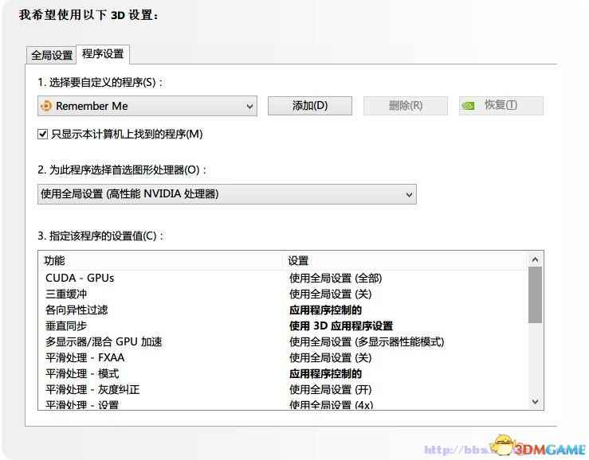Click the NVIDIA logo on Restore button
The image size is (589, 460).
[470, 106]
